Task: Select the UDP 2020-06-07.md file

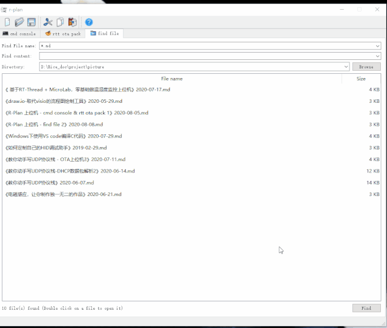Action: click(191, 183)
